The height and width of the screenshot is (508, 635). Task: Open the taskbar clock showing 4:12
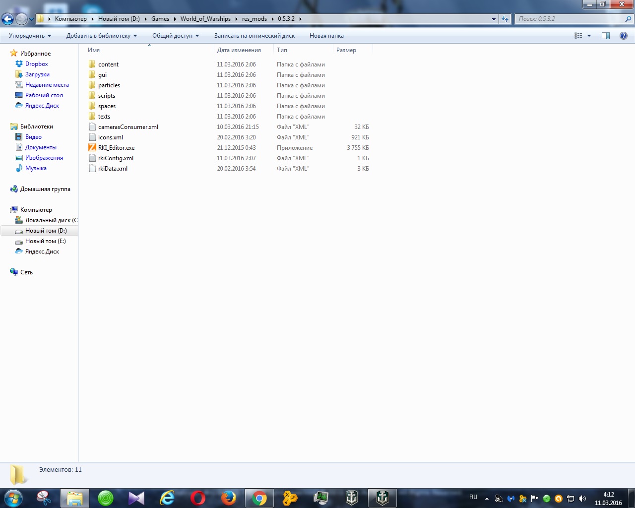[608, 499]
